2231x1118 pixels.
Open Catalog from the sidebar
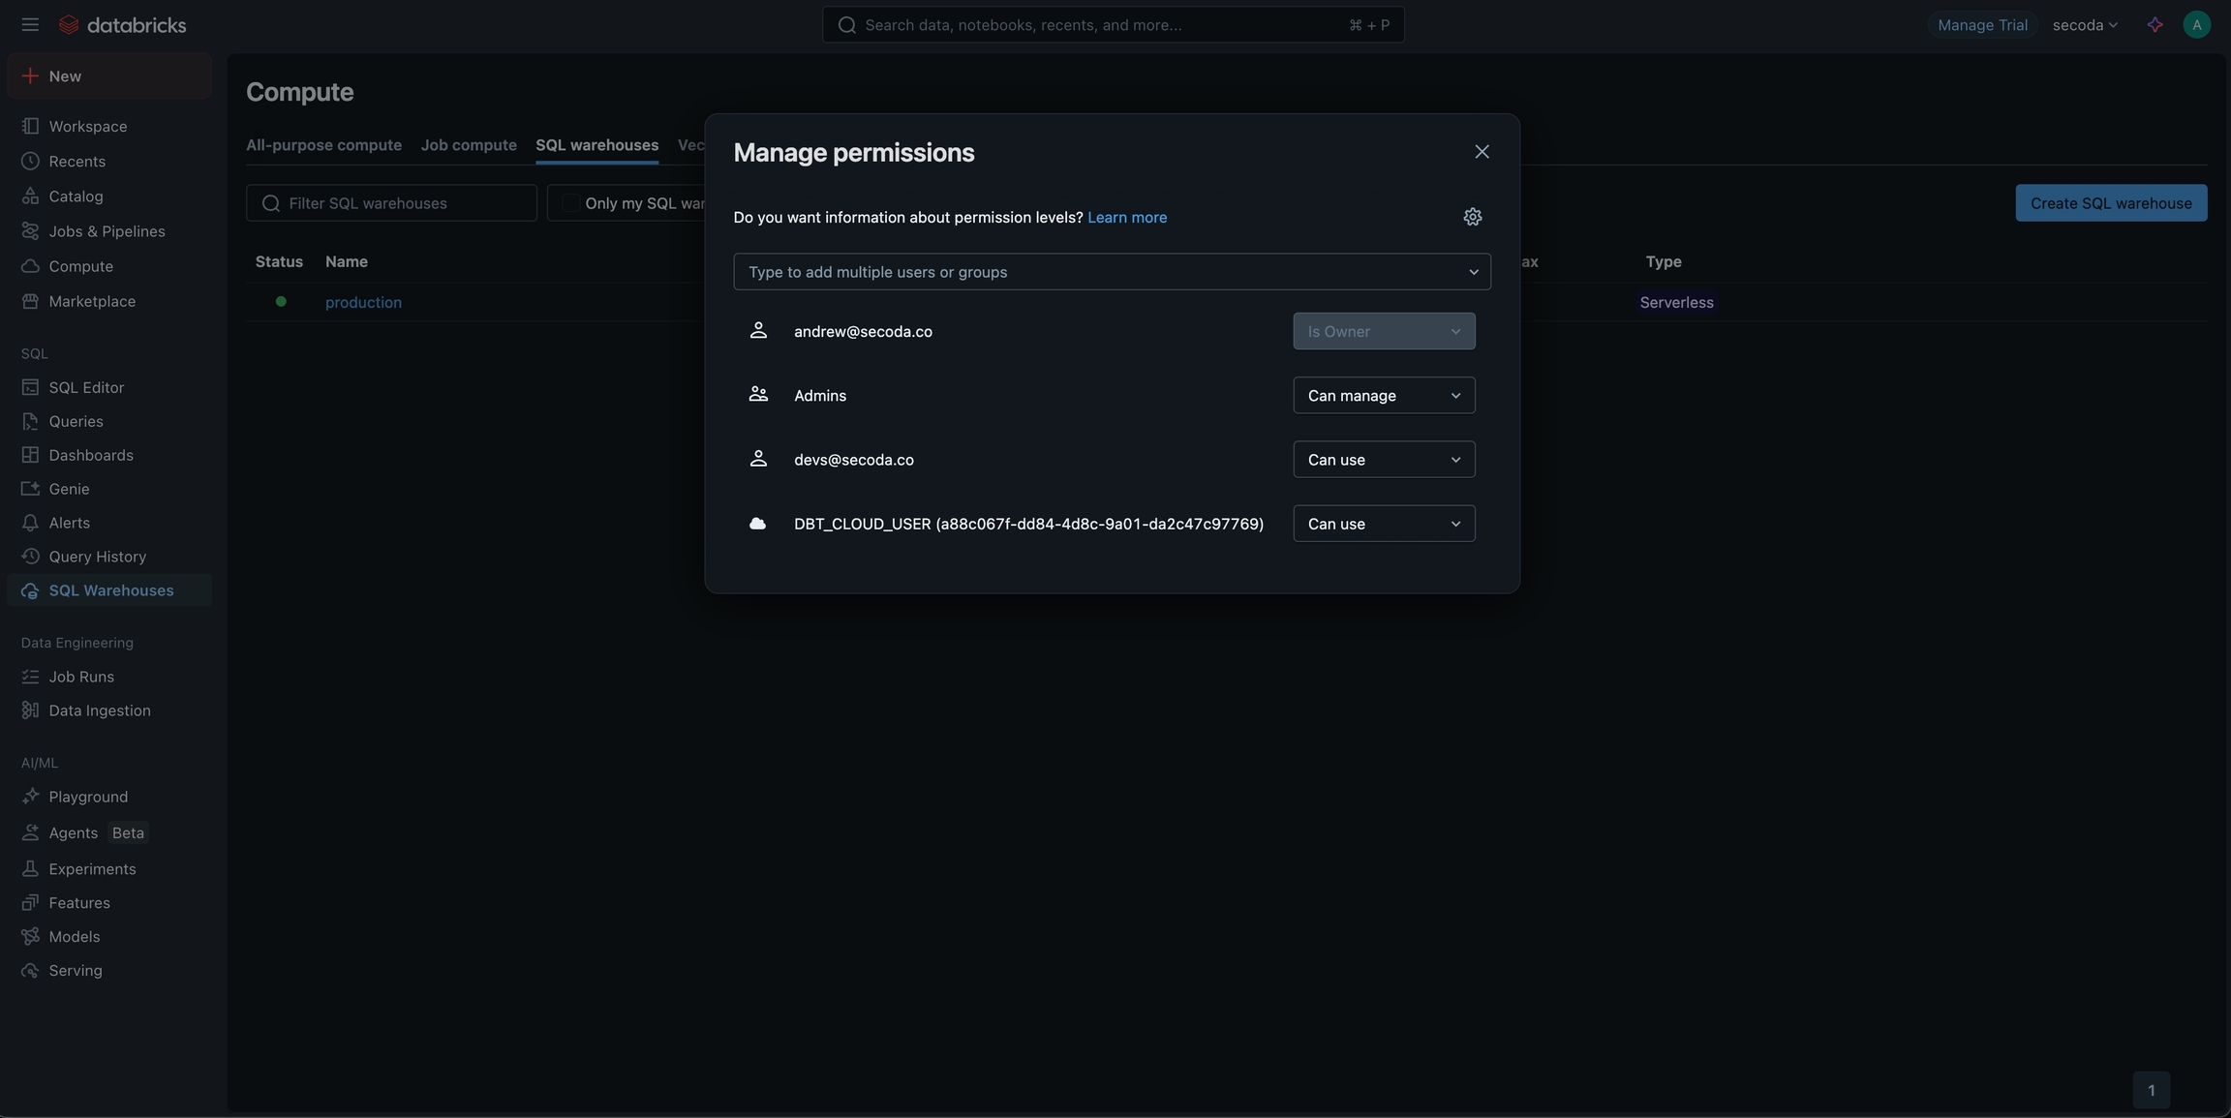coord(76,196)
